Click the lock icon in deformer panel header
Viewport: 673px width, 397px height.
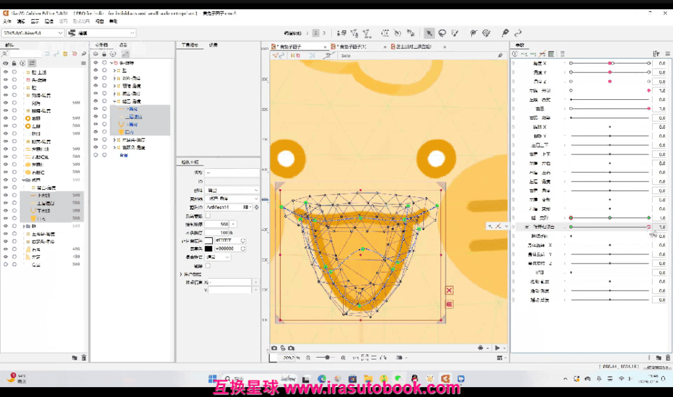point(104,54)
